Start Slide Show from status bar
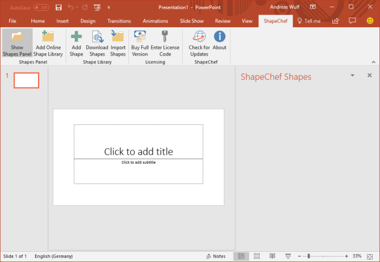This screenshot has width=380, height=262. pyautogui.click(x=288, y=256)
